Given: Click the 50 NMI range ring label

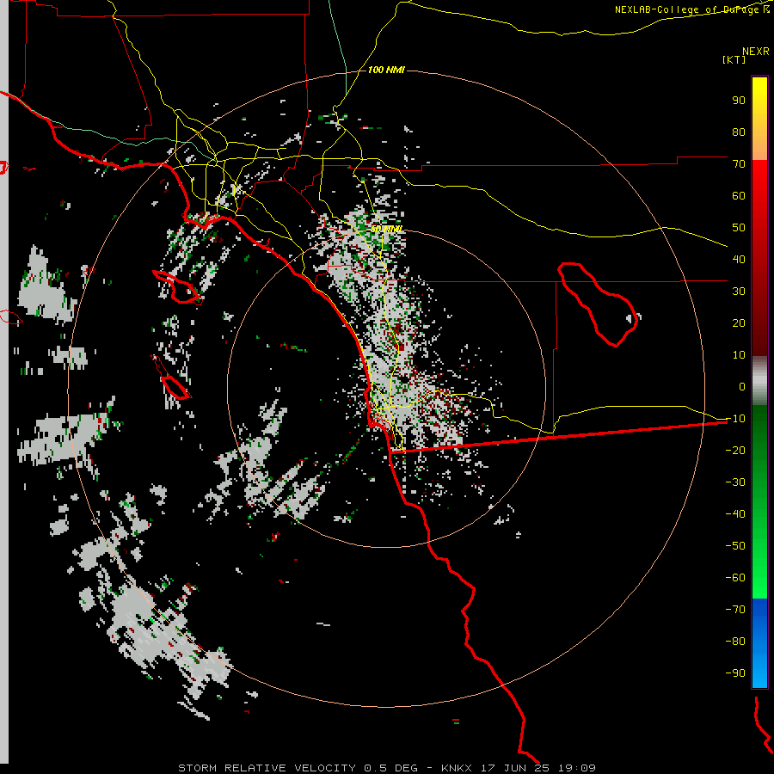Looking at the screenshot, I should point(386,230).
